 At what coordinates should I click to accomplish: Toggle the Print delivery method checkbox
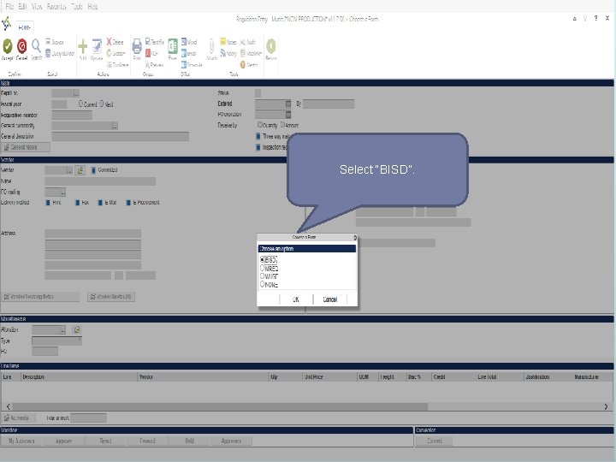coord(48,203)
